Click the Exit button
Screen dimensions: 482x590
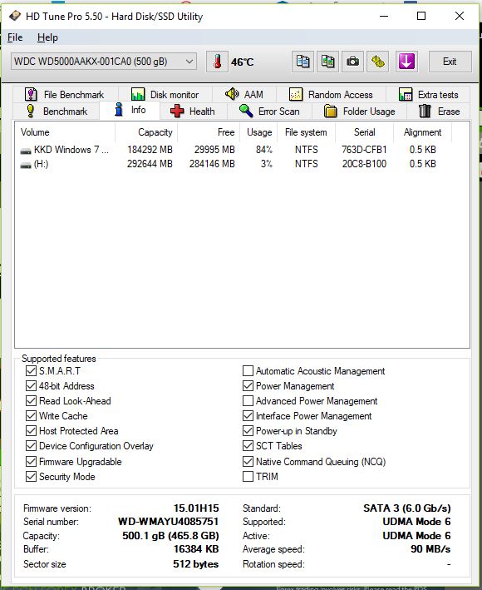pos(450,62)
